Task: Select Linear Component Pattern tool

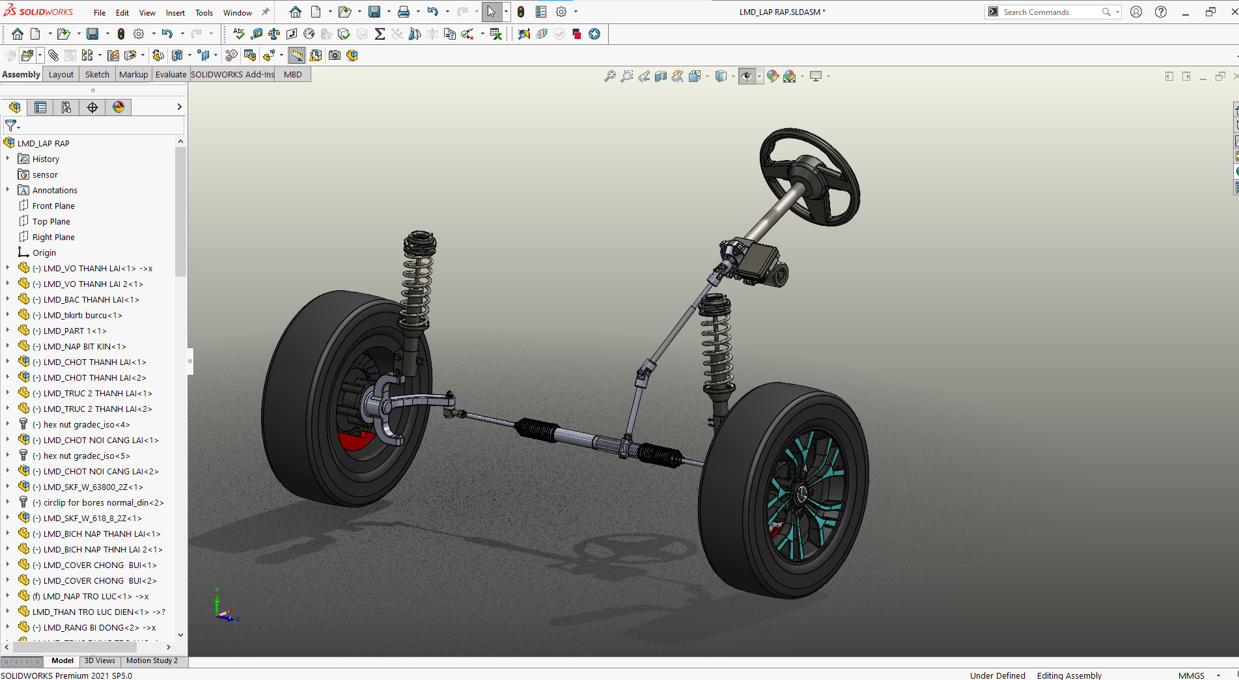Action: [x=87, y=55]
